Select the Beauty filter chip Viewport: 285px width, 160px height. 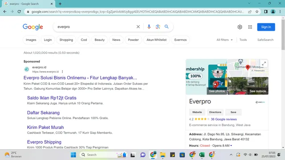pos(99,40)
